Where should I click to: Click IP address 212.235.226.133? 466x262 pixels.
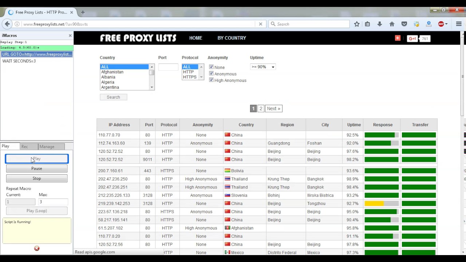tap(114, 195)
